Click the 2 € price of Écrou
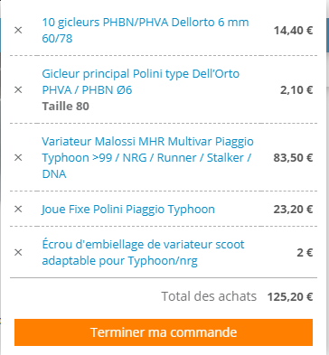The height and width of the screenshot is (355, 329). pos(305,252)
